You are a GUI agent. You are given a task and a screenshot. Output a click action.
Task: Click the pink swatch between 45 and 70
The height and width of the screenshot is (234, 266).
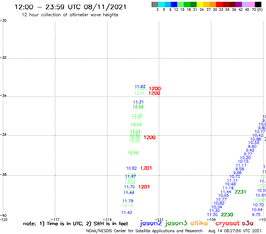[x=251, y=4]
